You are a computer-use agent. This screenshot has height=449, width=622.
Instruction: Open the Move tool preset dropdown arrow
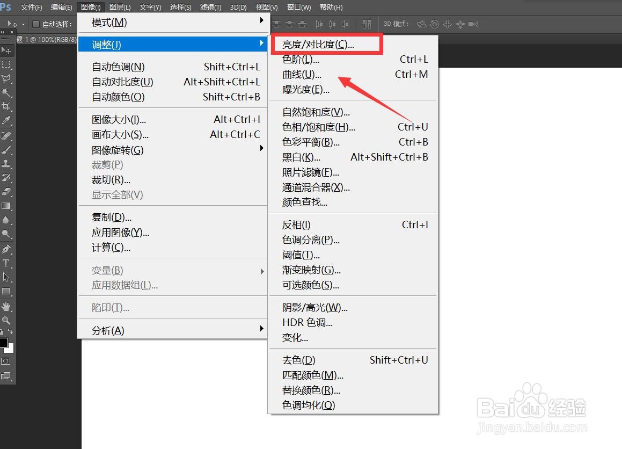tap(24, 24)
